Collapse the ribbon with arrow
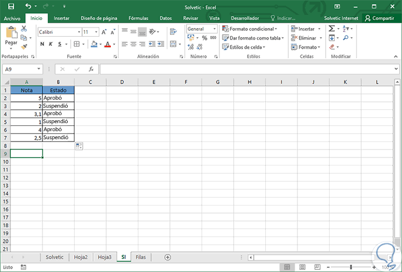 pyautogui.click(x=396, y=56)
